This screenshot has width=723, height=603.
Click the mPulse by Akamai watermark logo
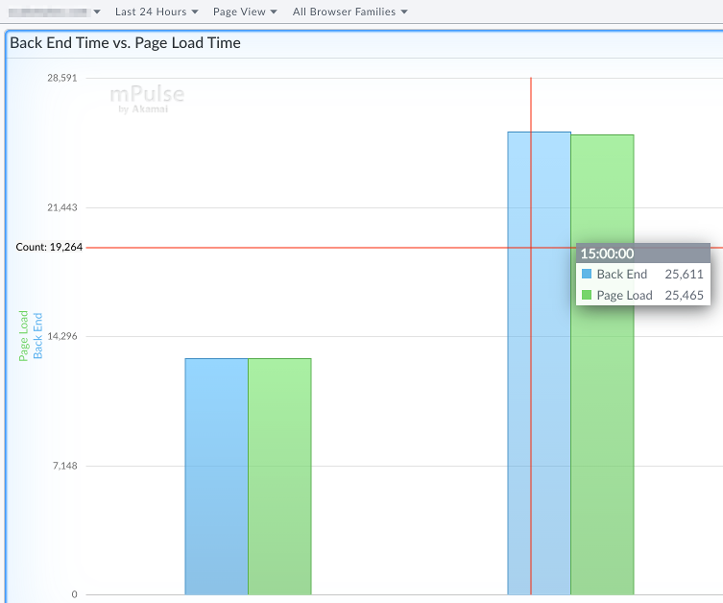[x=146, y=99]
